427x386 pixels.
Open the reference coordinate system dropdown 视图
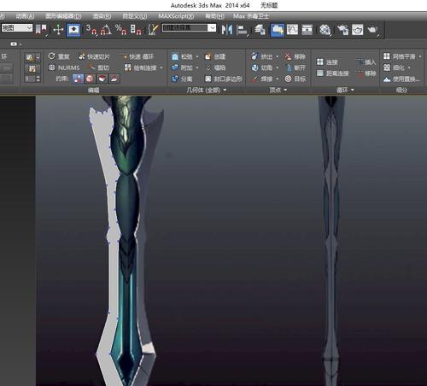point(17,28)
